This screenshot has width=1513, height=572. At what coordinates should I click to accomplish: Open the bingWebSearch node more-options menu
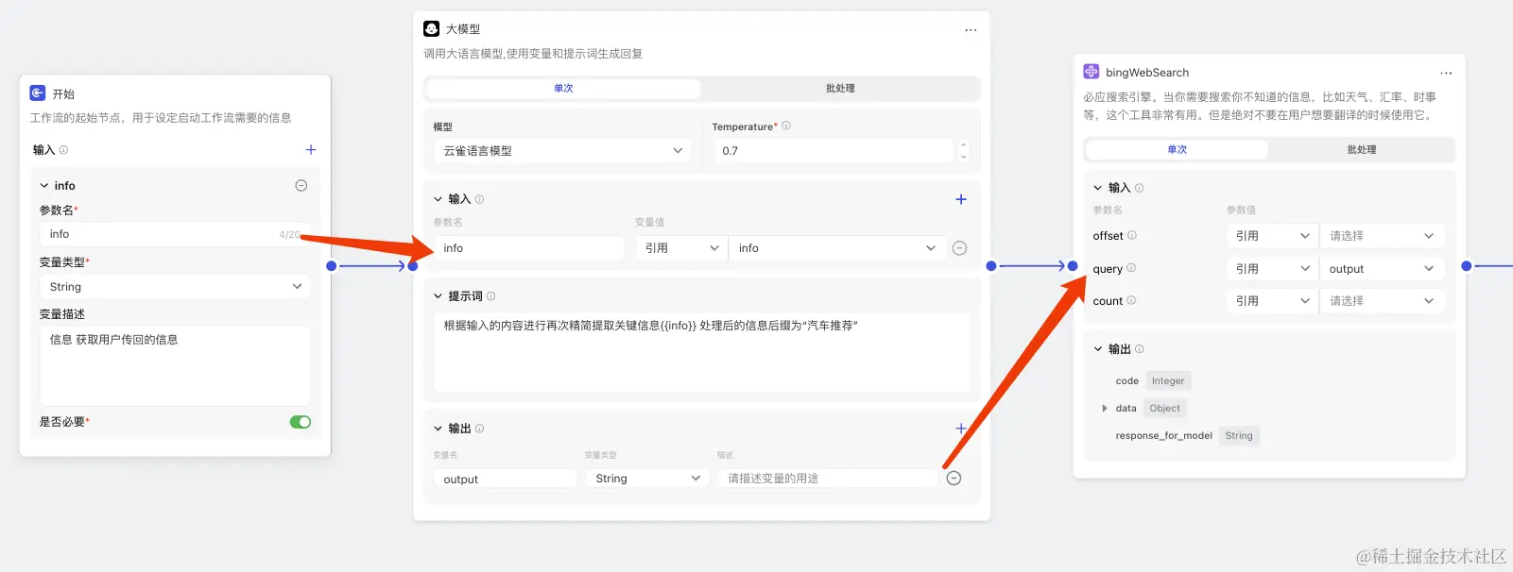tap(1446, 73)
